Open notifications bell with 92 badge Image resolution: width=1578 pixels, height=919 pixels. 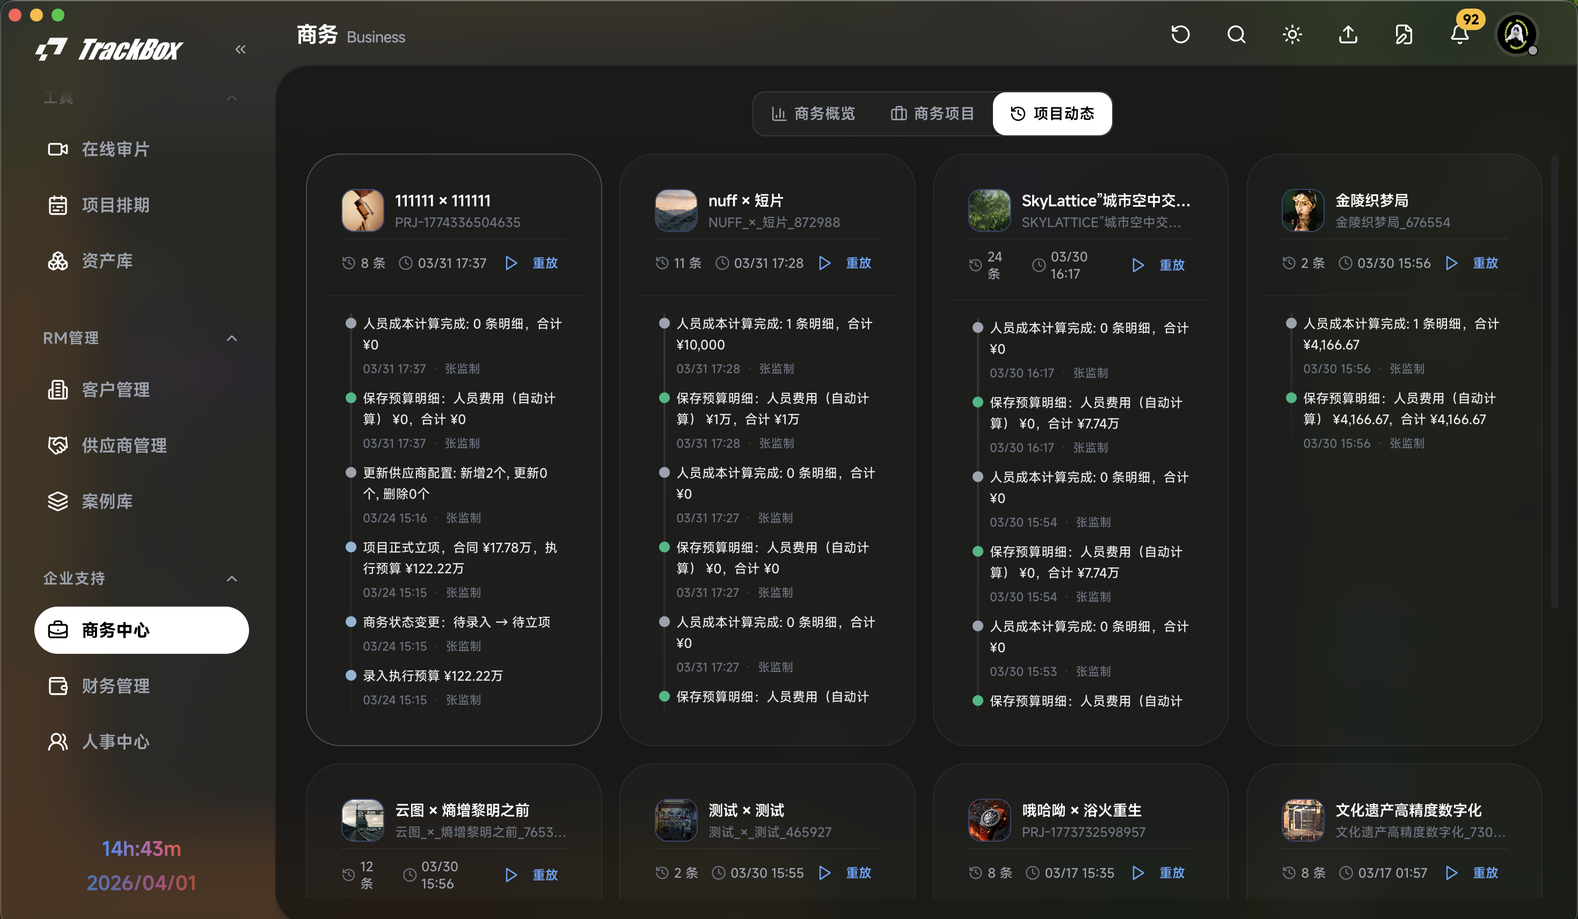pyautogui.click(x=1460, y=34)
